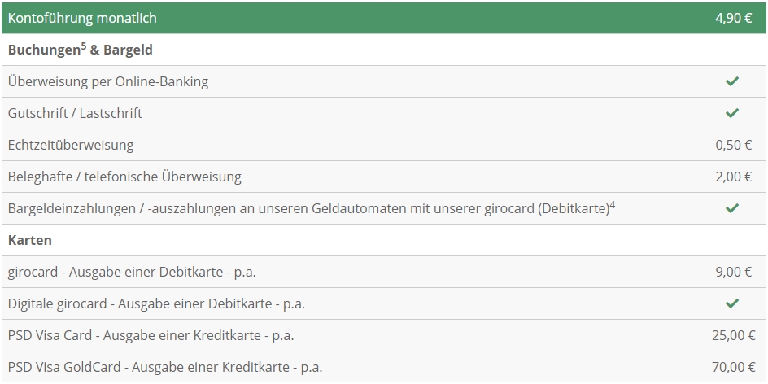Click the Buchungen & Bargeld section heading
This screenshot has width=768, height=384.
[x=81, y=50]
